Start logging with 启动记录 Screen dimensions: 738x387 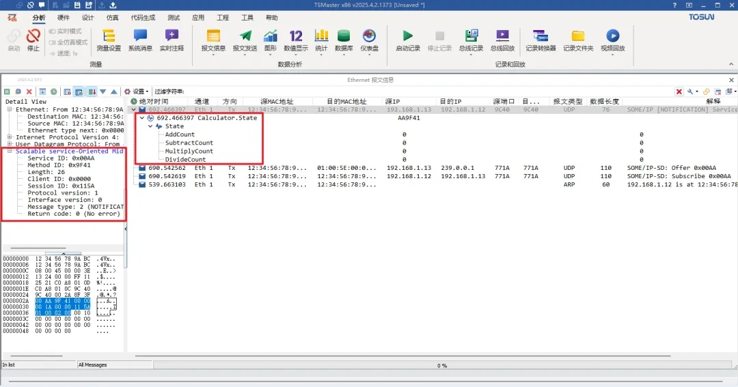(x=408, y=40)
